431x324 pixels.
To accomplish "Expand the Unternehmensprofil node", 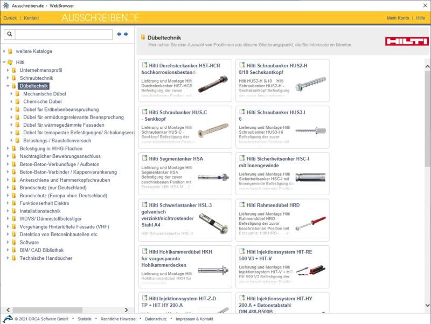I will click(x=8, y=70).
